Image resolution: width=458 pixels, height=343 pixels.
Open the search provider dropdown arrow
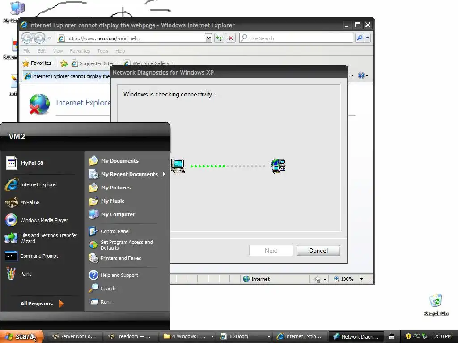point(368,38)
